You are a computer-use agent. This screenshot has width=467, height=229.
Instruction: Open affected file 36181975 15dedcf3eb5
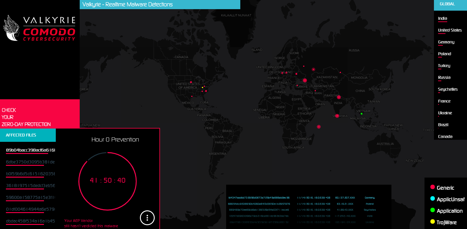point(30,186)
